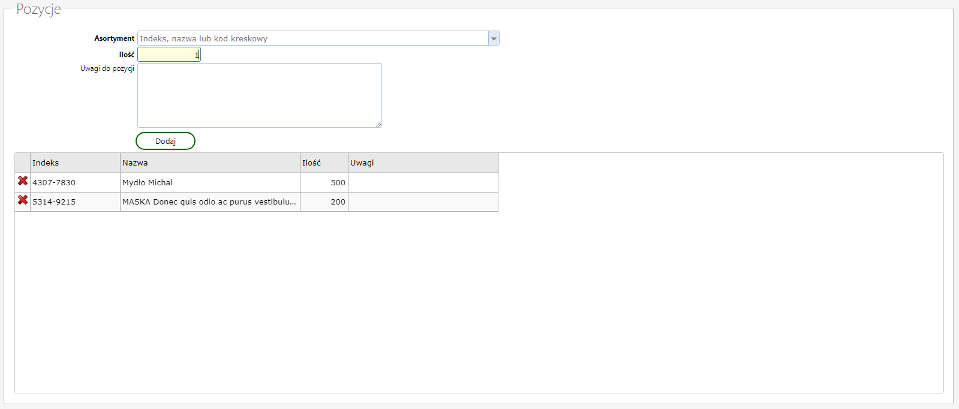The height and width of the screenshot is (409, 959).
Task: Click the Uwagi cell of the MASKA row
Action: (x=423, y=202)
